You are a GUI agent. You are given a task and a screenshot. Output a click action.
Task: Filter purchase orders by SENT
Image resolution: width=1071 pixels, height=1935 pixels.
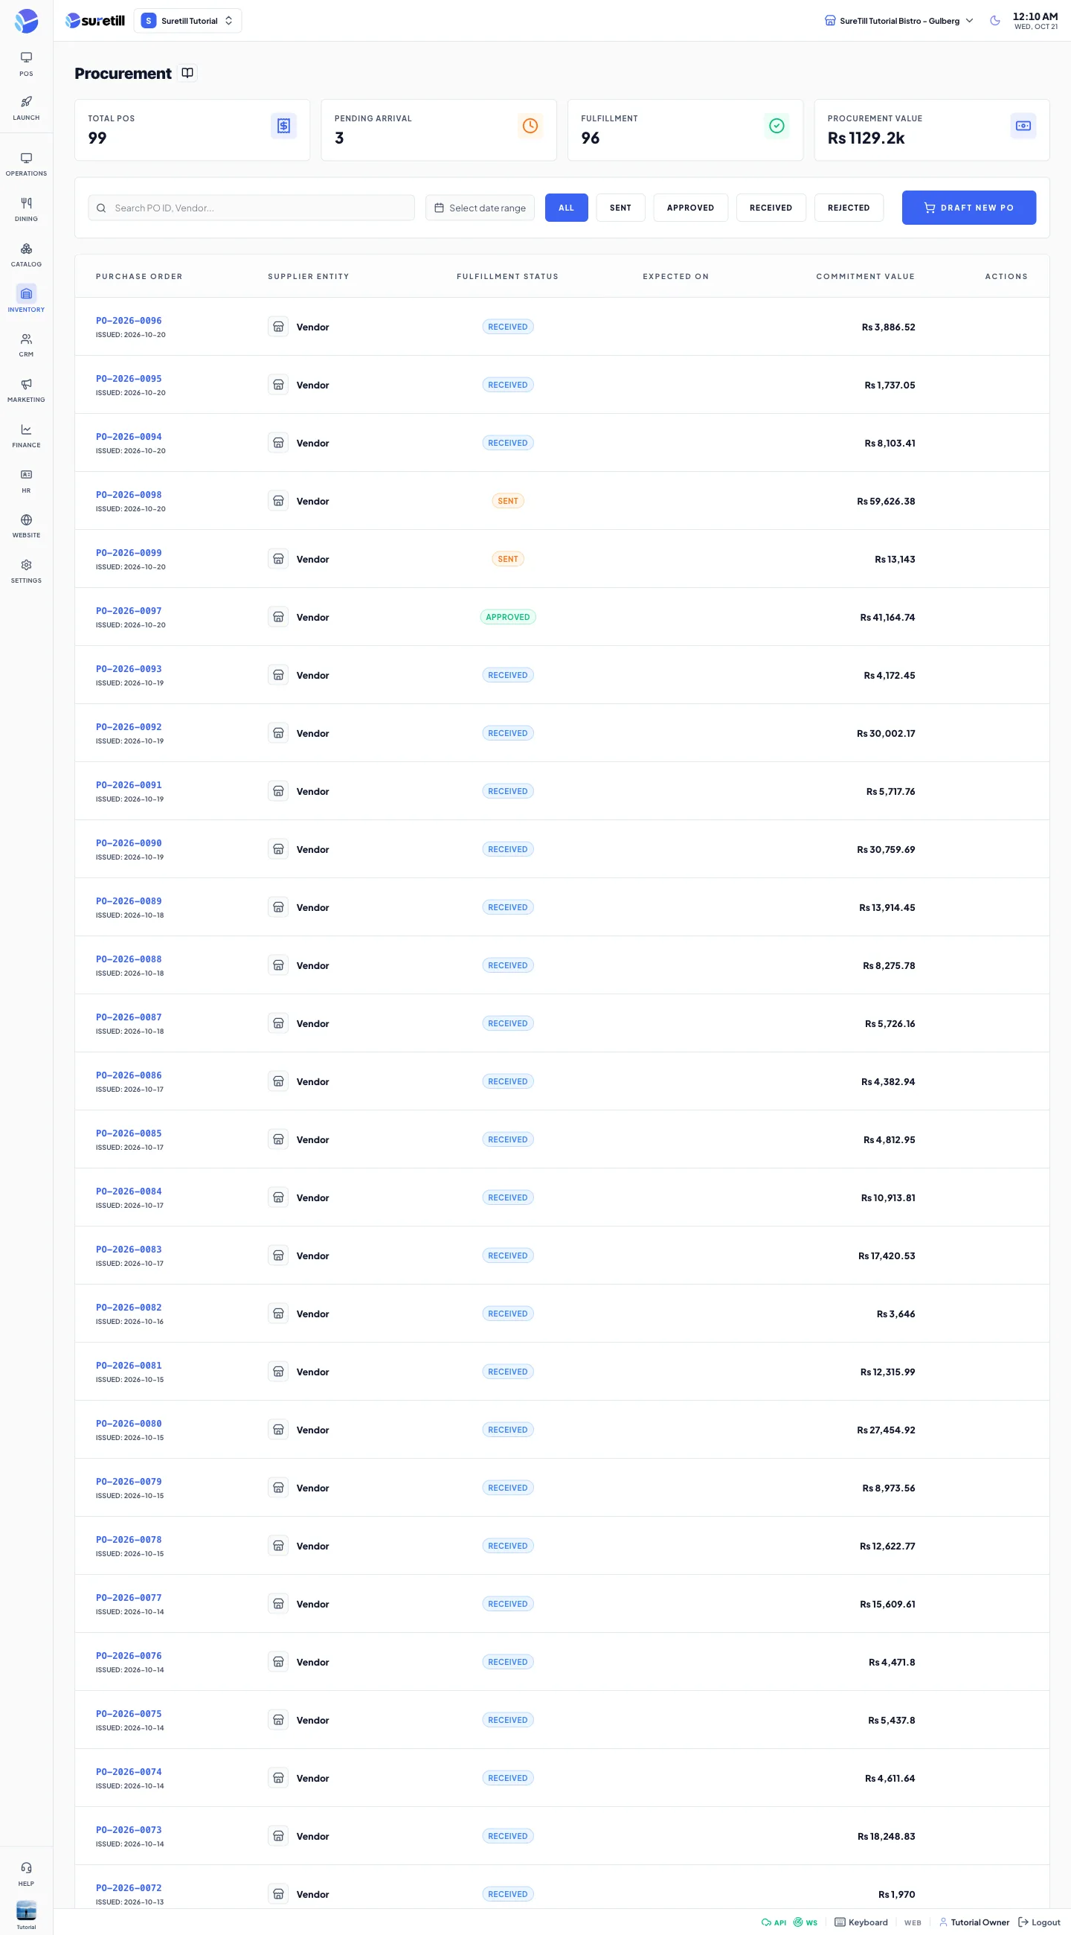pos(620,208)
